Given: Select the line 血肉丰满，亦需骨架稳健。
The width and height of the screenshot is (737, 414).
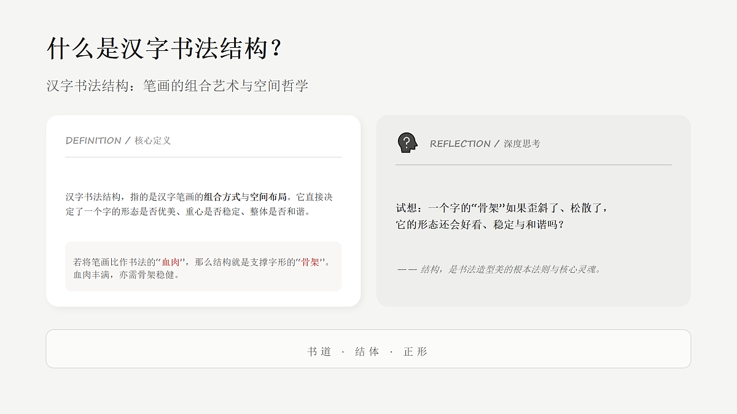Looking at the screenshot, I should point(127,275).
